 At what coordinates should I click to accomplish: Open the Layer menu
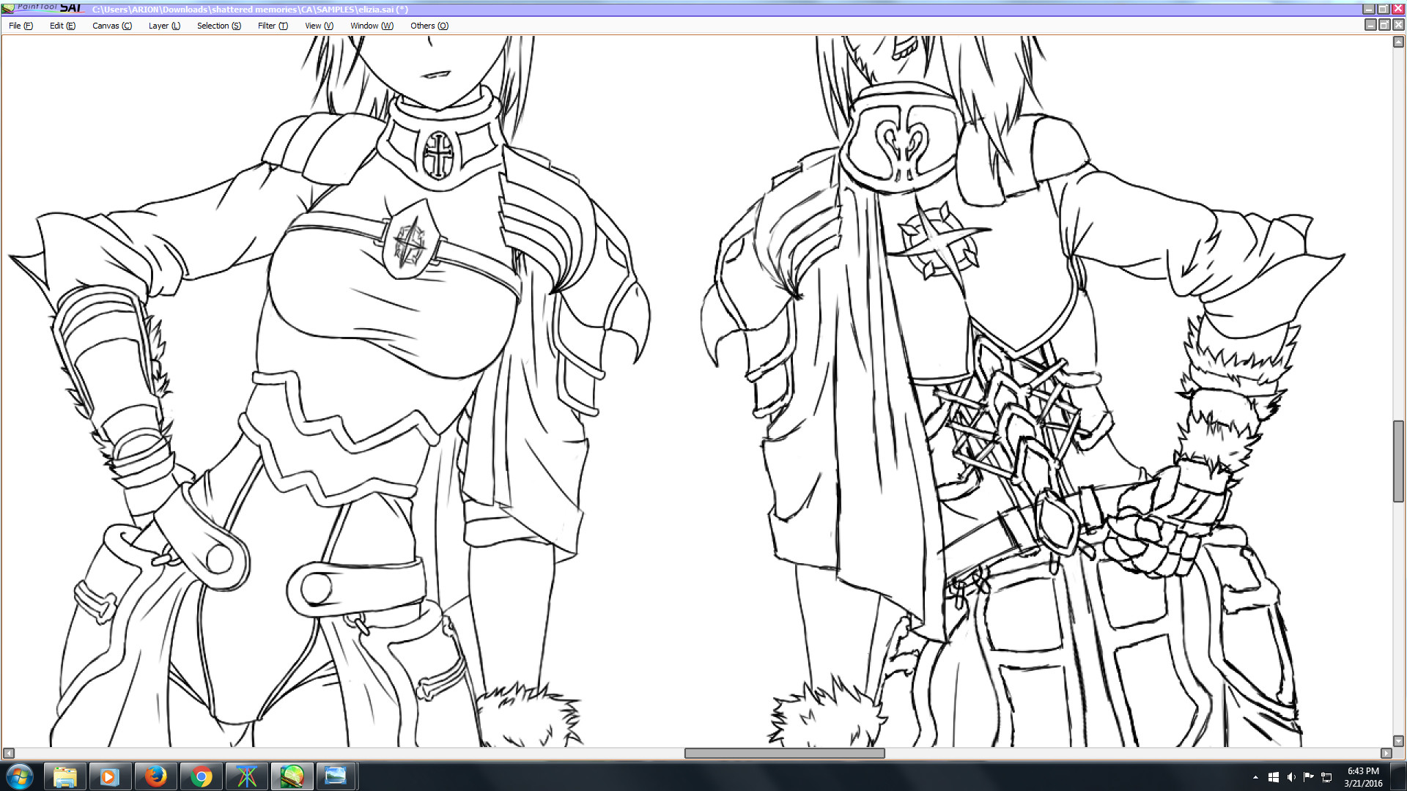164,25
